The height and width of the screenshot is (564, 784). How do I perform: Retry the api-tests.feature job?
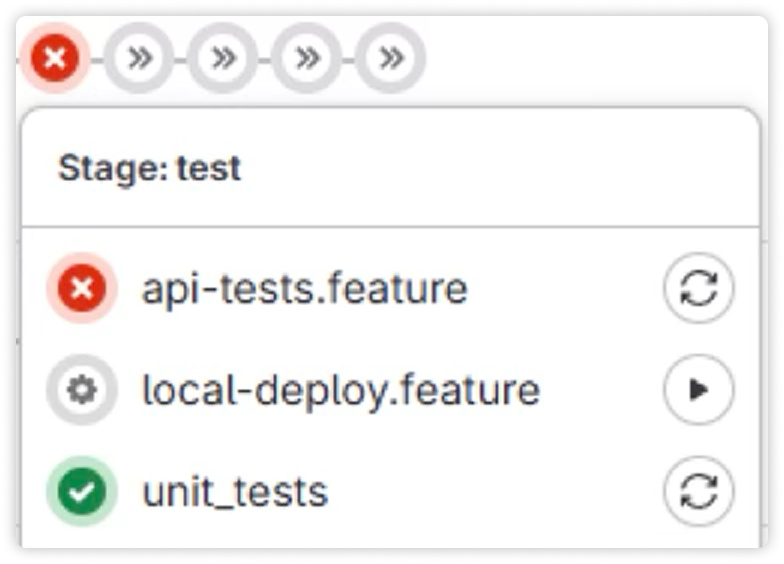[699, 289]
